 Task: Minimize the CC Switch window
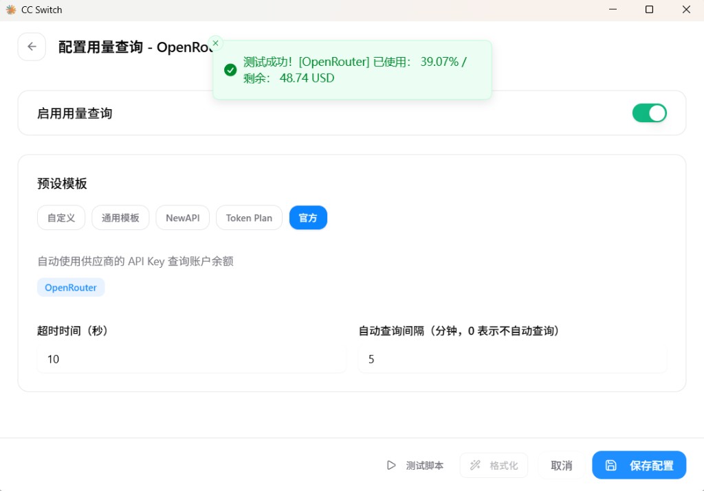pos(613,10)
